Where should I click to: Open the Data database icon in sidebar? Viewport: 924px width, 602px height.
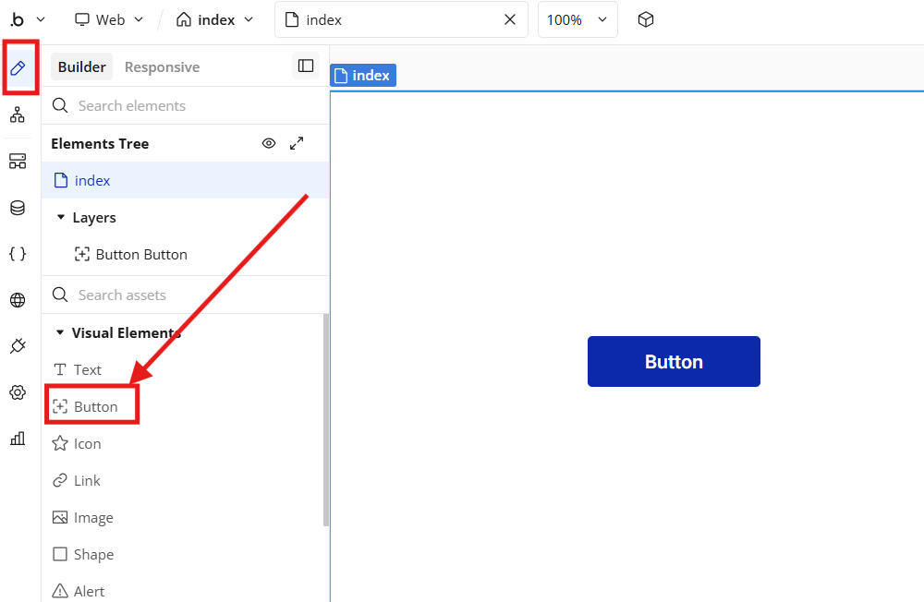[x=18, y=208]
